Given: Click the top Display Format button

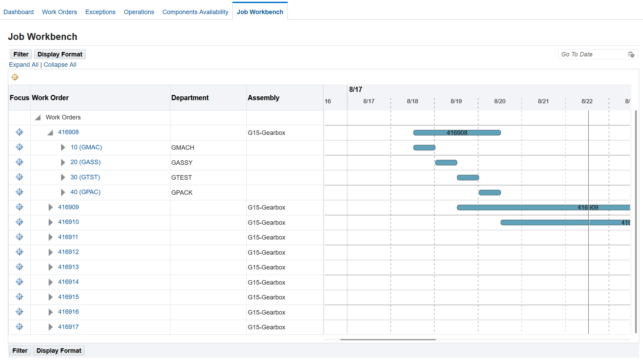Looking at the screenshot, I should 60,54.
